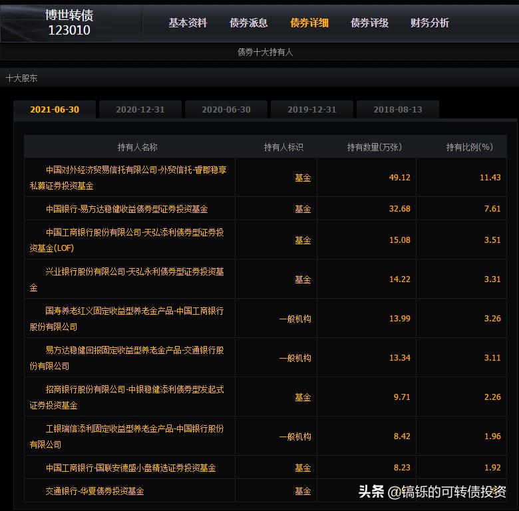Click holding ratio 1.96
The height and width of the screenshot is (511, 519).
(492, 436)
